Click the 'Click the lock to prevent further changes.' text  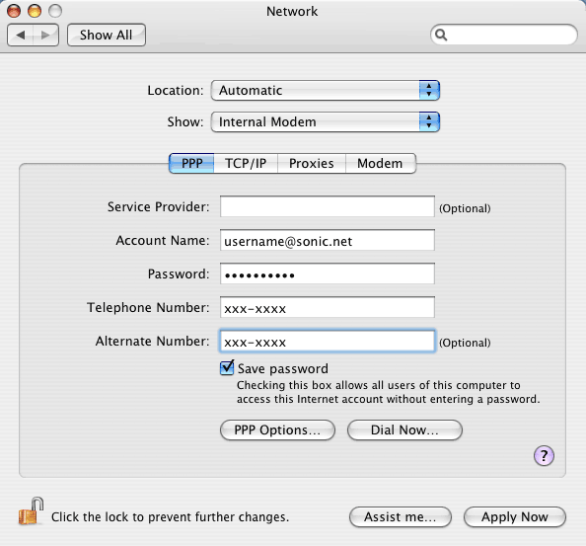pos(170,516)
